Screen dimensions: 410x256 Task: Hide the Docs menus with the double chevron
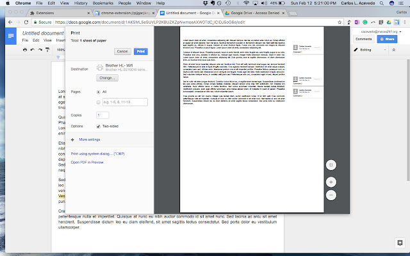[394, 50]
